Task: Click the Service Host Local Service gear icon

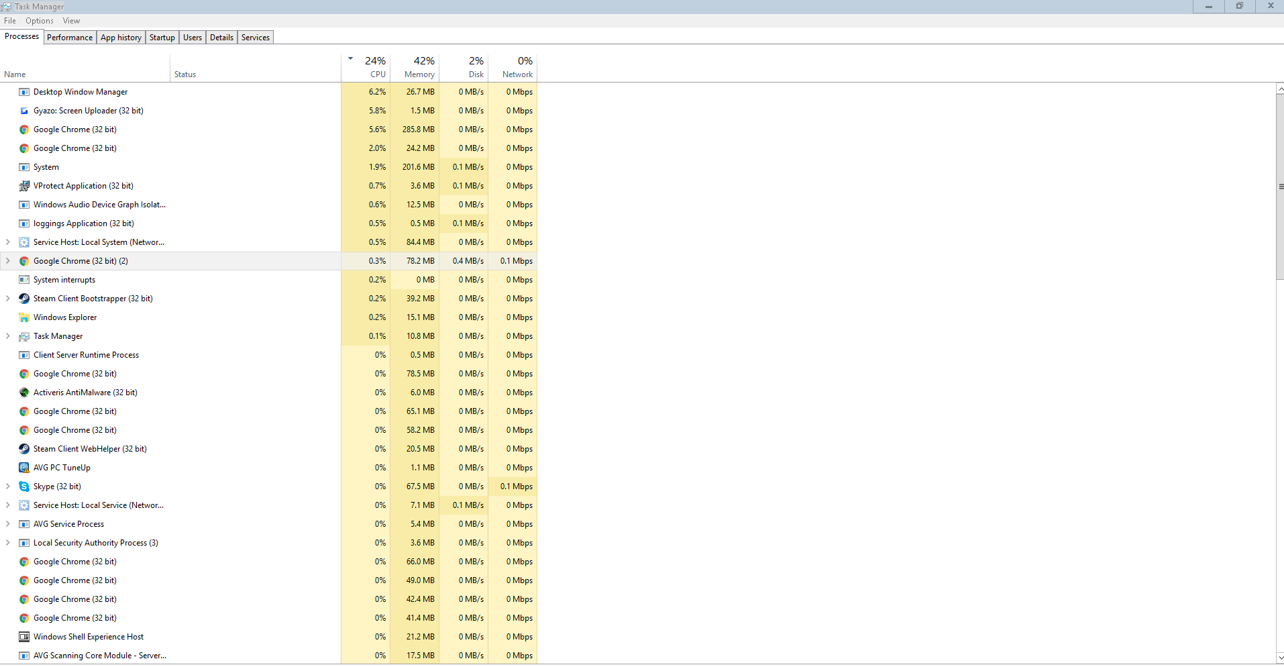Action: pyautogui.click(x=24, y=505)
